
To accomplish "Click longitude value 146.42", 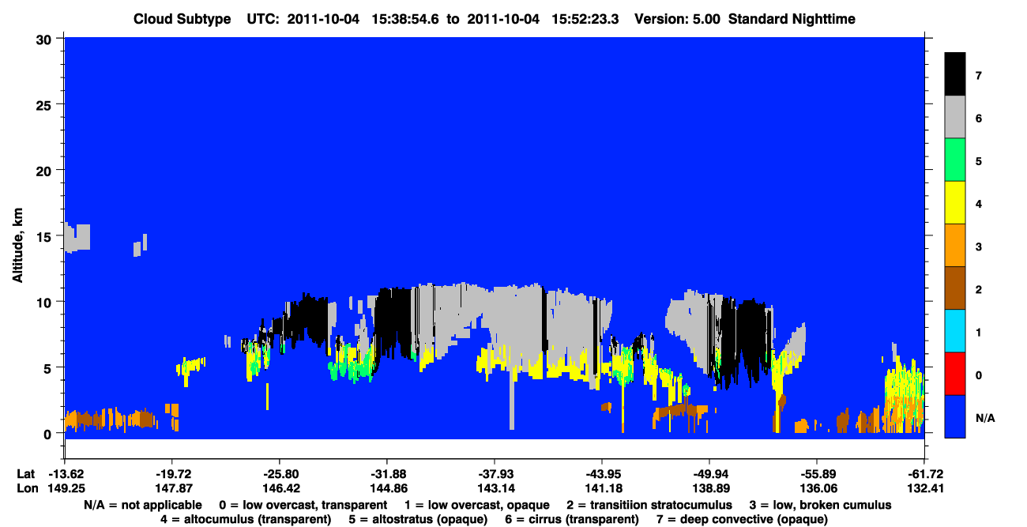I will coord(280,489).
